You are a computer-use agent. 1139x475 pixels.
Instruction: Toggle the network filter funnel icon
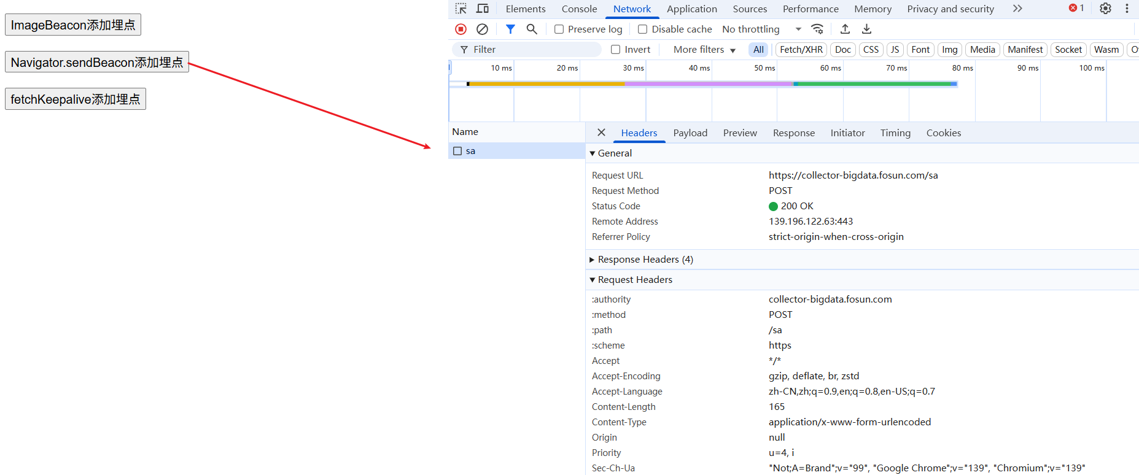[510, 29]
